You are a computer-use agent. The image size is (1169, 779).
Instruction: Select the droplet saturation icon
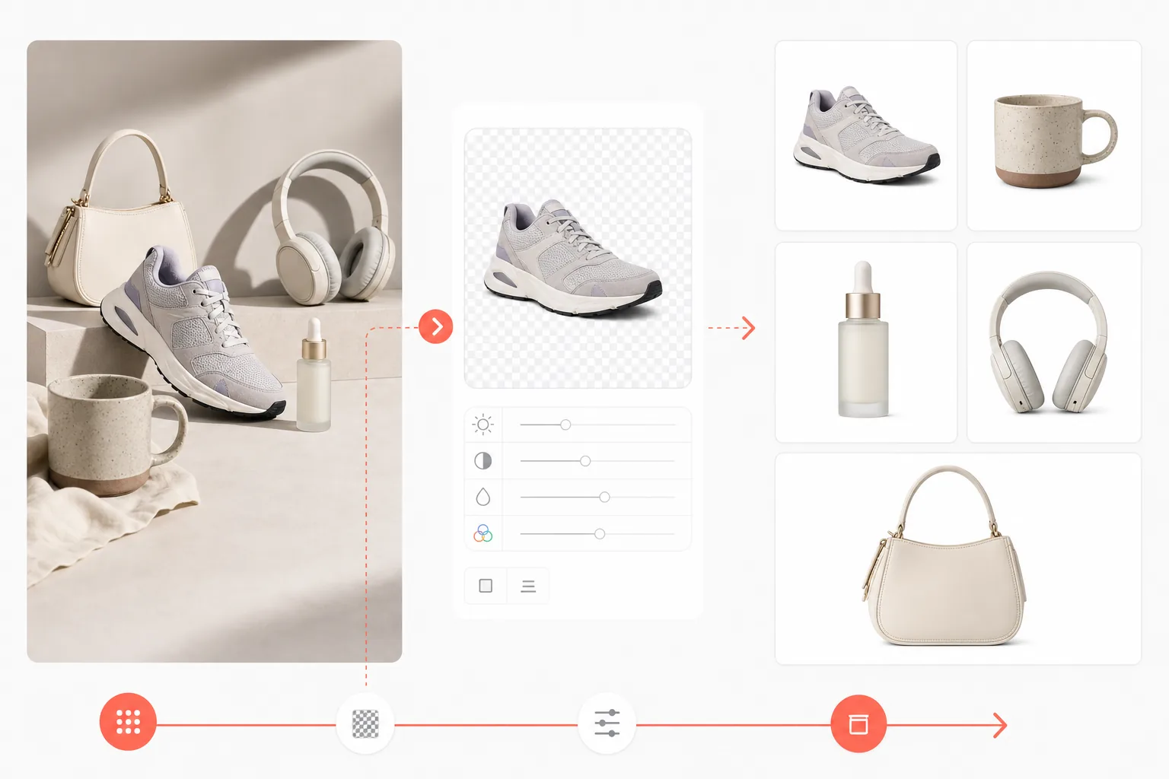coord(483,497)
